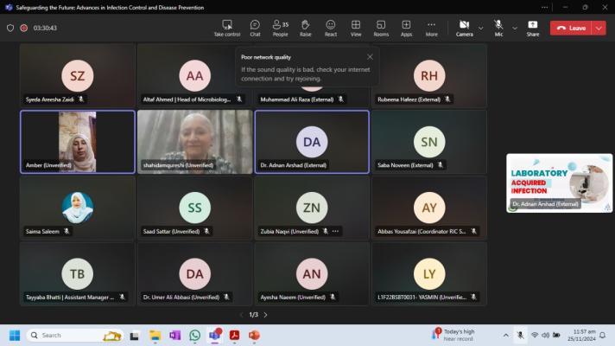Image resolution: width=615 pixels, height=346 pixels.
Task: Expand the Mic options dropdown arrow
Action: pyautogui.click(x=515, y=28)
